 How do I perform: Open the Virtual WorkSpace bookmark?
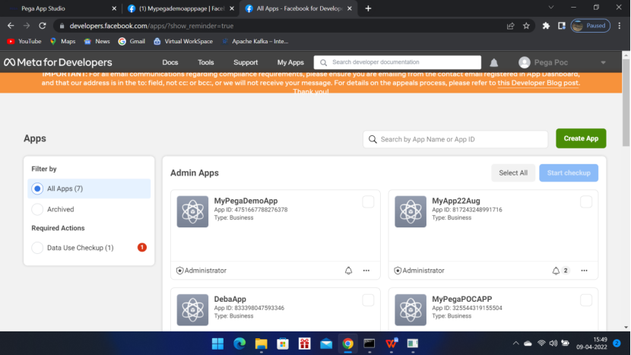[x=183, y=41]
